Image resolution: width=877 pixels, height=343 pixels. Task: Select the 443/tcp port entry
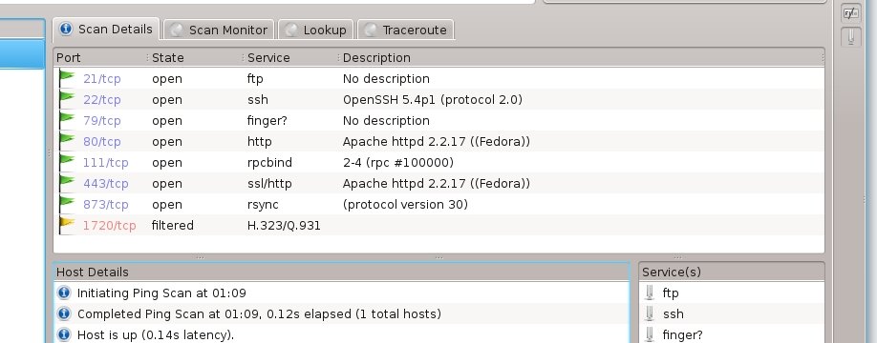[106, 184]
